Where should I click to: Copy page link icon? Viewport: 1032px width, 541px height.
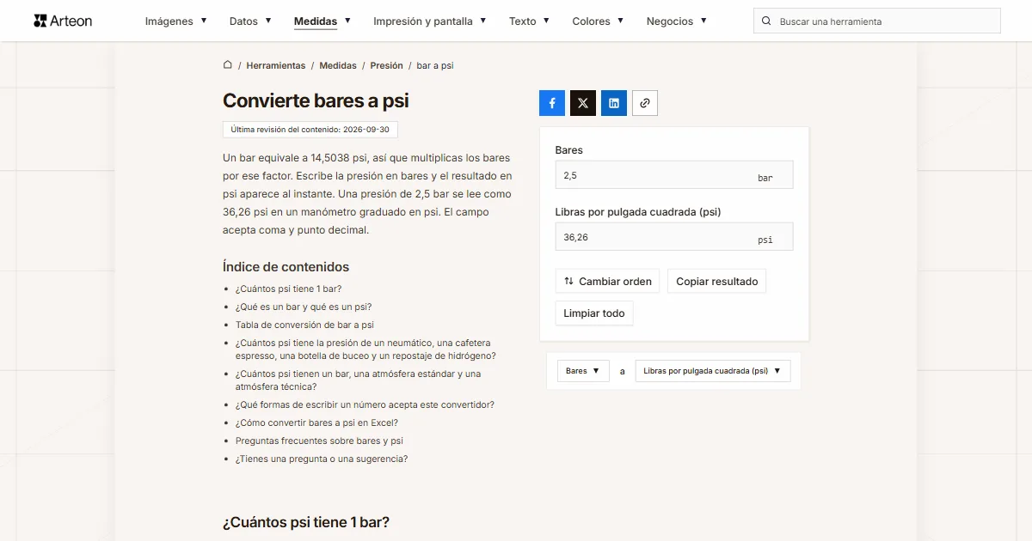pyautogui.click(x=645, y=103)
